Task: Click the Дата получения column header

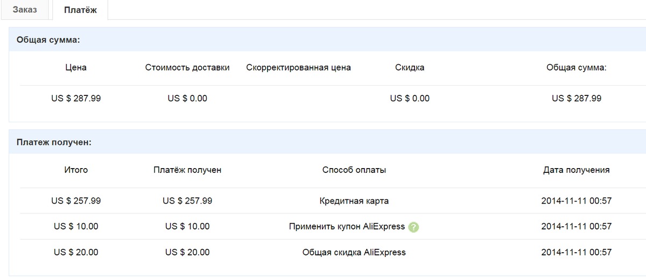Action: pyautogui.click(x=577, y=170)
